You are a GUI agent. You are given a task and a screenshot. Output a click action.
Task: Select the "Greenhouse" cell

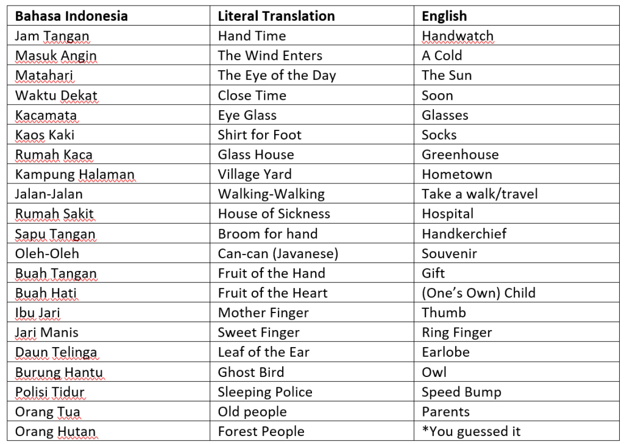coord(460,155)
